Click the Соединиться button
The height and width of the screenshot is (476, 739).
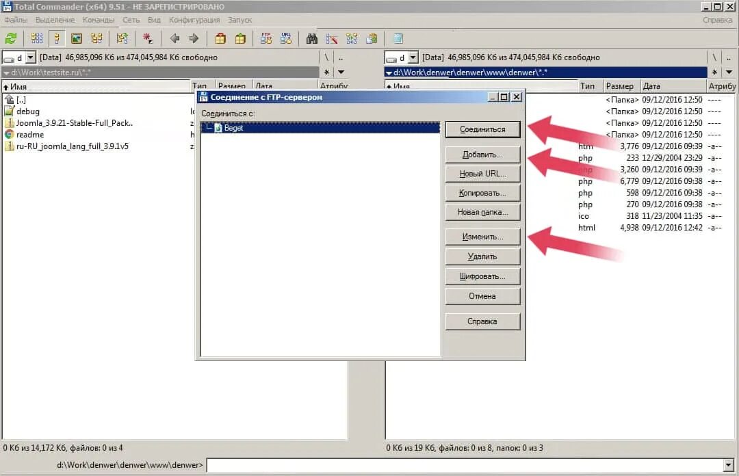(482, 129)
